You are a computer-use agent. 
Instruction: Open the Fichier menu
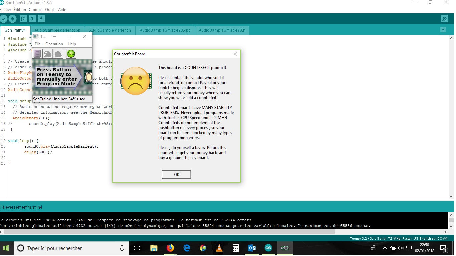[6, 10]
